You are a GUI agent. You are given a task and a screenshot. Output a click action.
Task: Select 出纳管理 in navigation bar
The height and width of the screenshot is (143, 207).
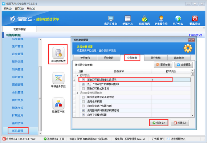(x=17, y=69)
